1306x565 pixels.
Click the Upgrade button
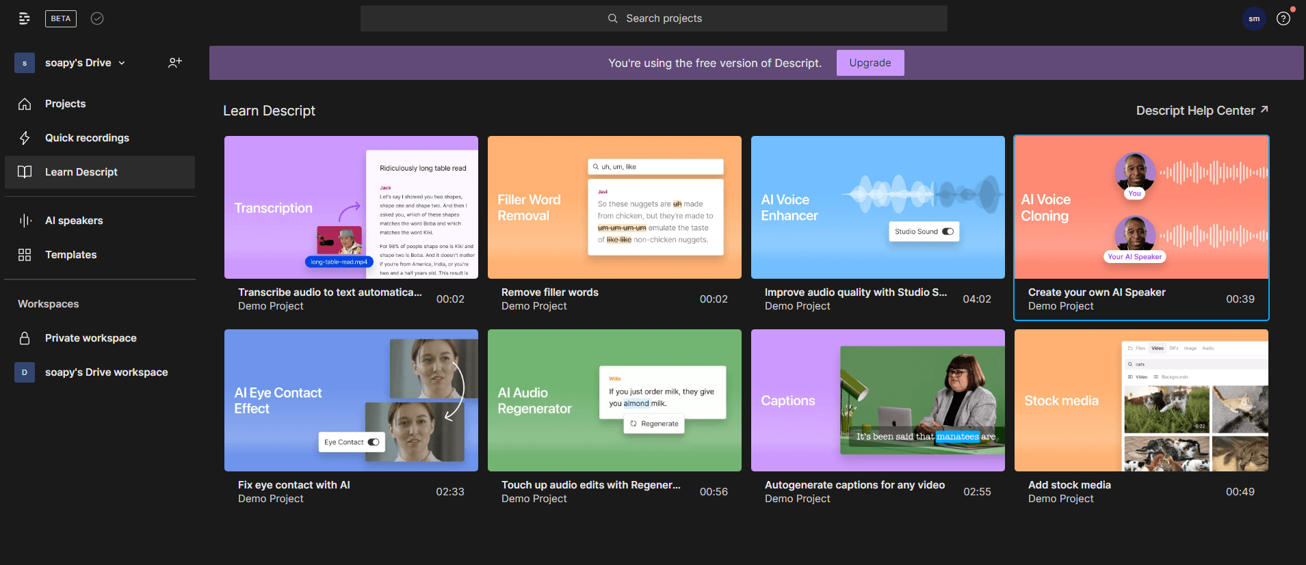click(x=870, y=63)
